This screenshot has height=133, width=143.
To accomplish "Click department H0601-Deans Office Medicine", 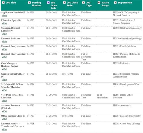I will pyautogui.click(x=123, y=96).
